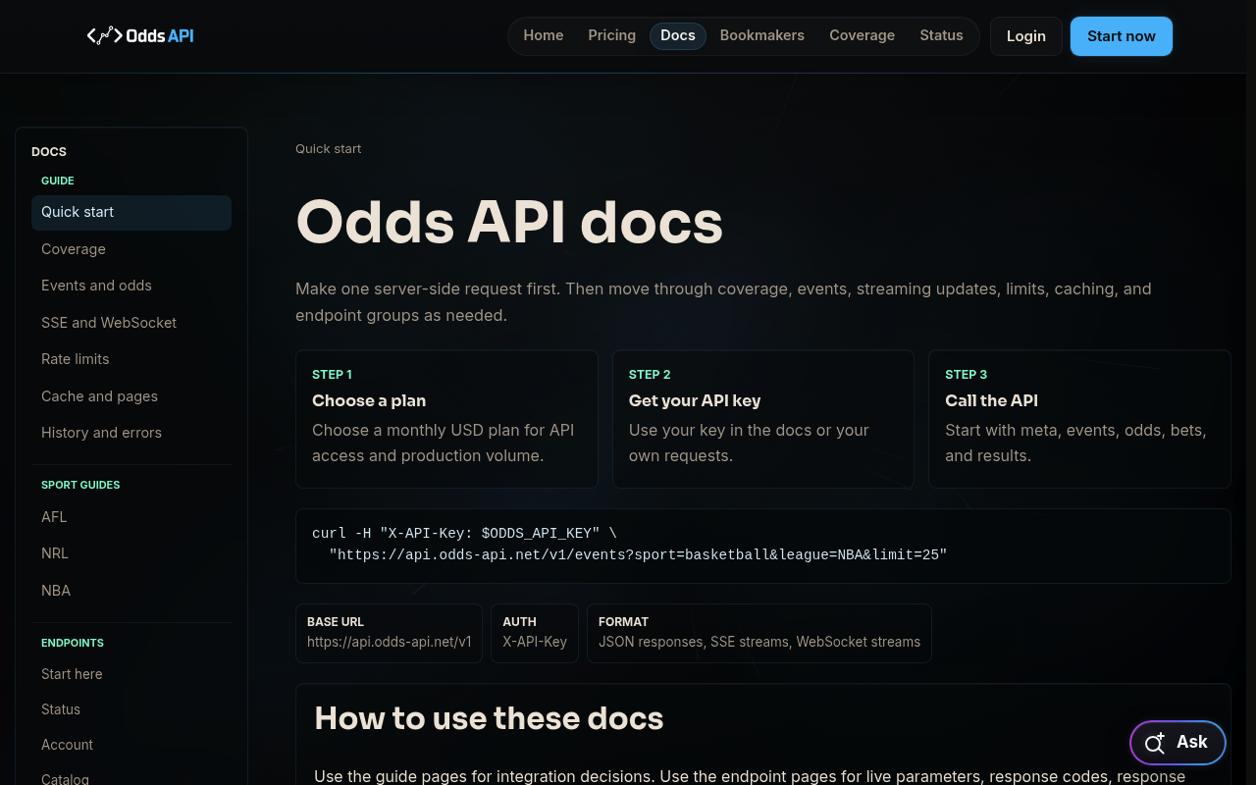Go to the Pricing page
The image size is (1256, 785).
click(x=612, y=35)
